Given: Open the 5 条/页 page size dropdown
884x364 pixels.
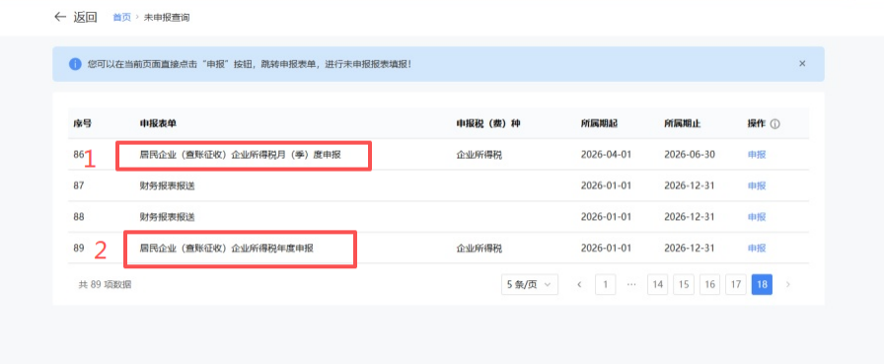Looking at the screenshot, I should click(530, 284).
